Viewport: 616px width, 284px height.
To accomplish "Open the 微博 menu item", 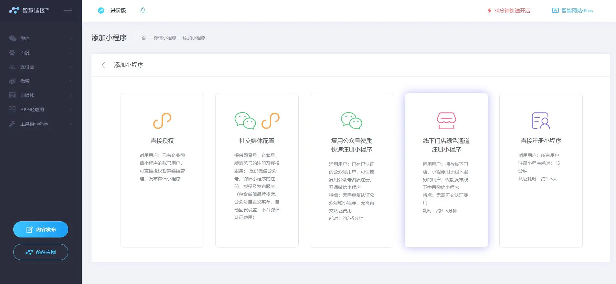I will 40,81.
